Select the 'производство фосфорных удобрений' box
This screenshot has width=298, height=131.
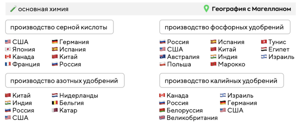tap(224, 28)
